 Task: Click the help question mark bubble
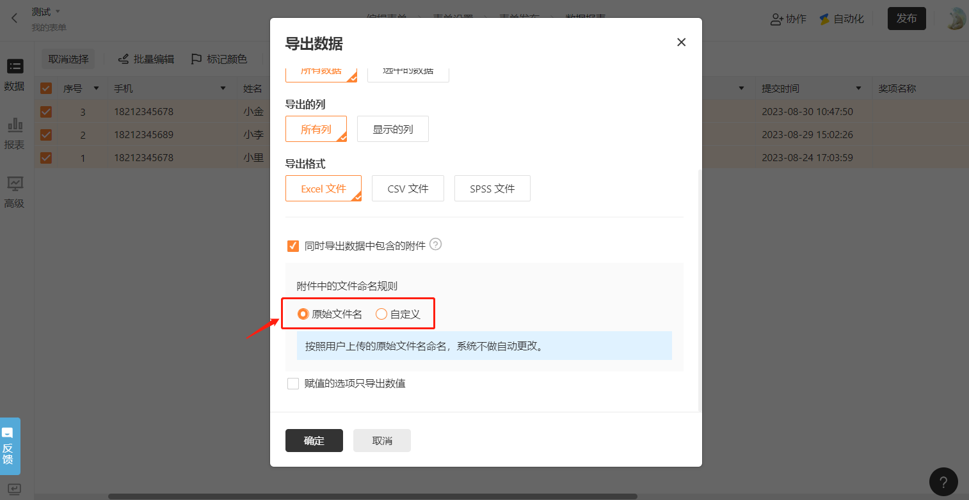(943, 481)
